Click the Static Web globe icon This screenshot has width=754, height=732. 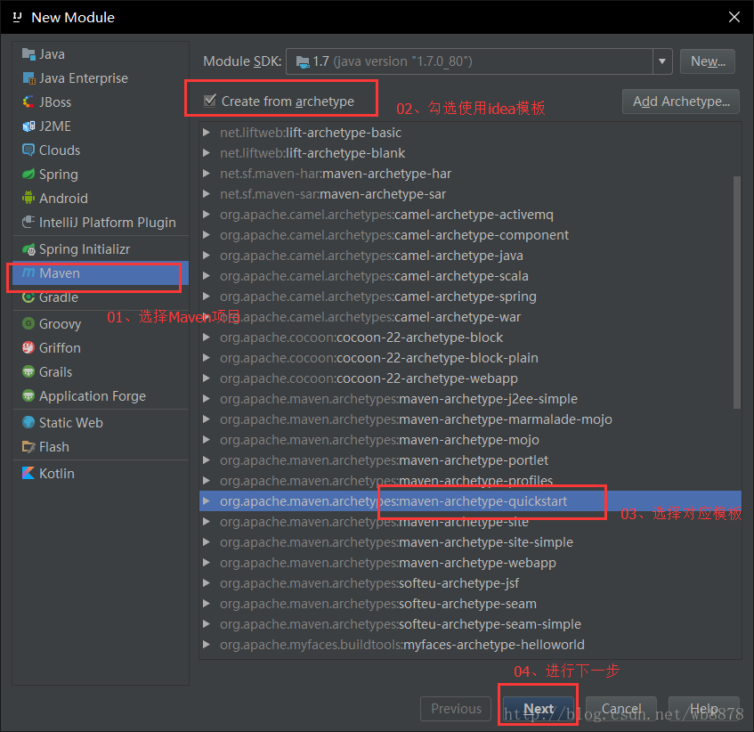point(28,422)
